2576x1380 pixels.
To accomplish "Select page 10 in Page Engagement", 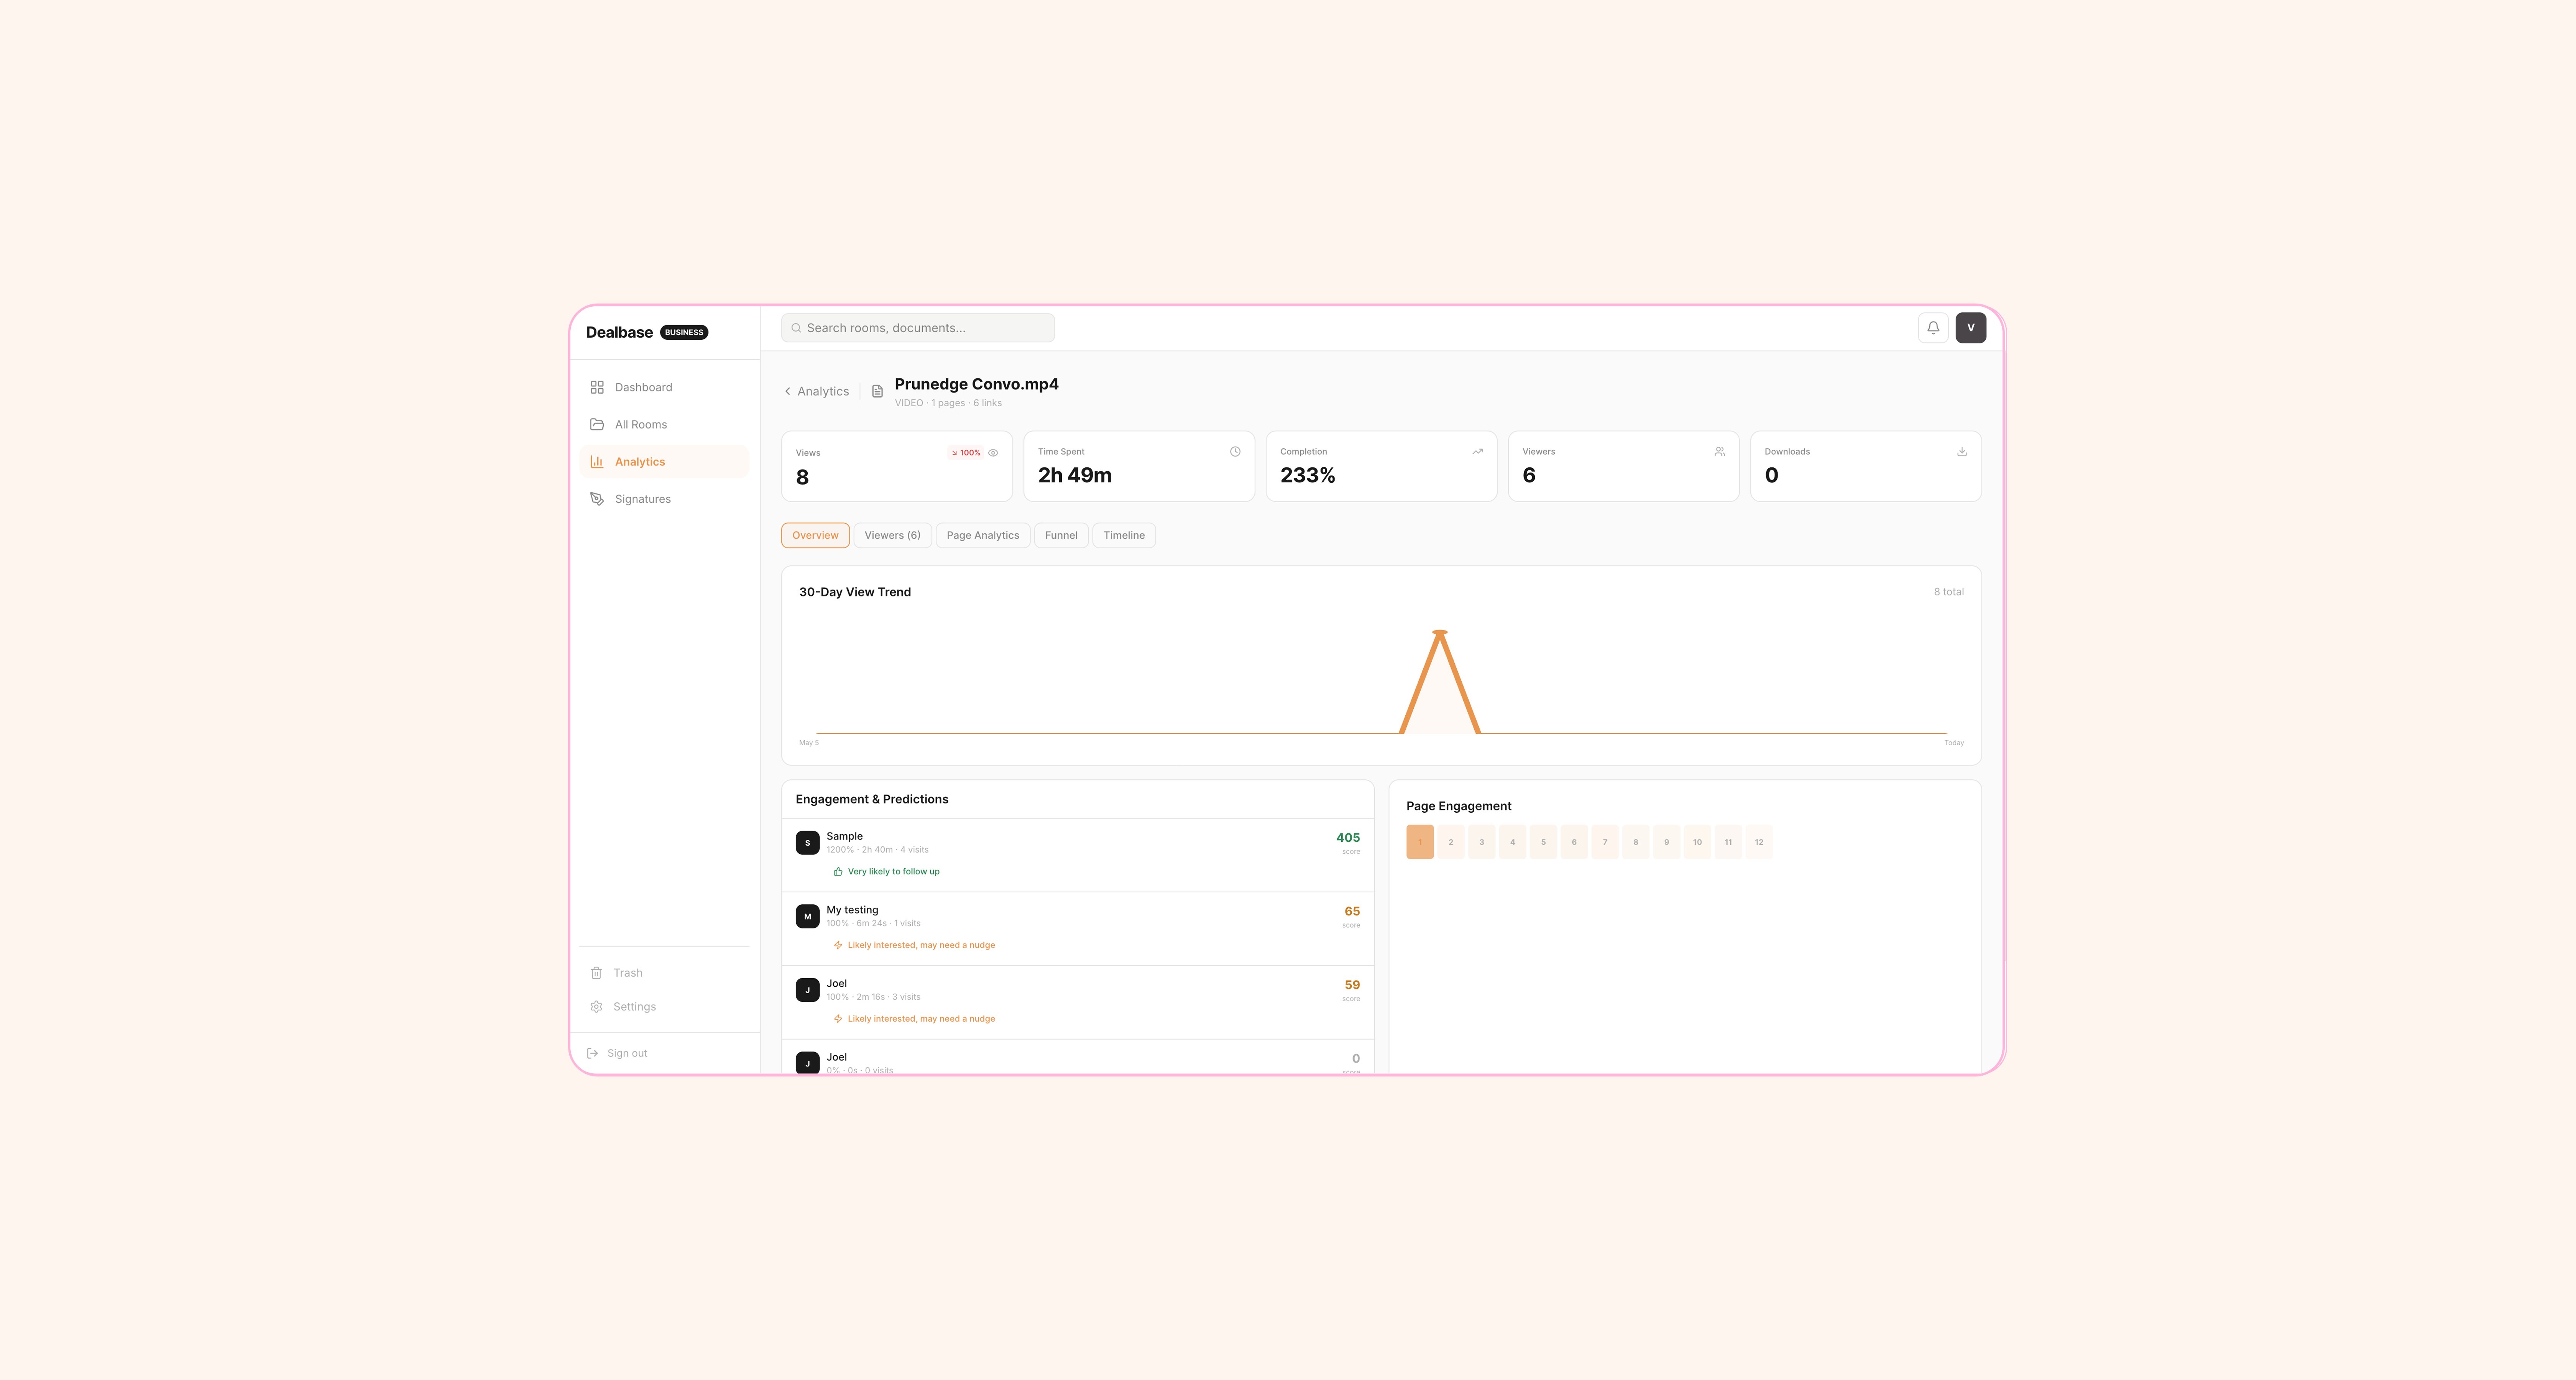I will coord(1697,842).
